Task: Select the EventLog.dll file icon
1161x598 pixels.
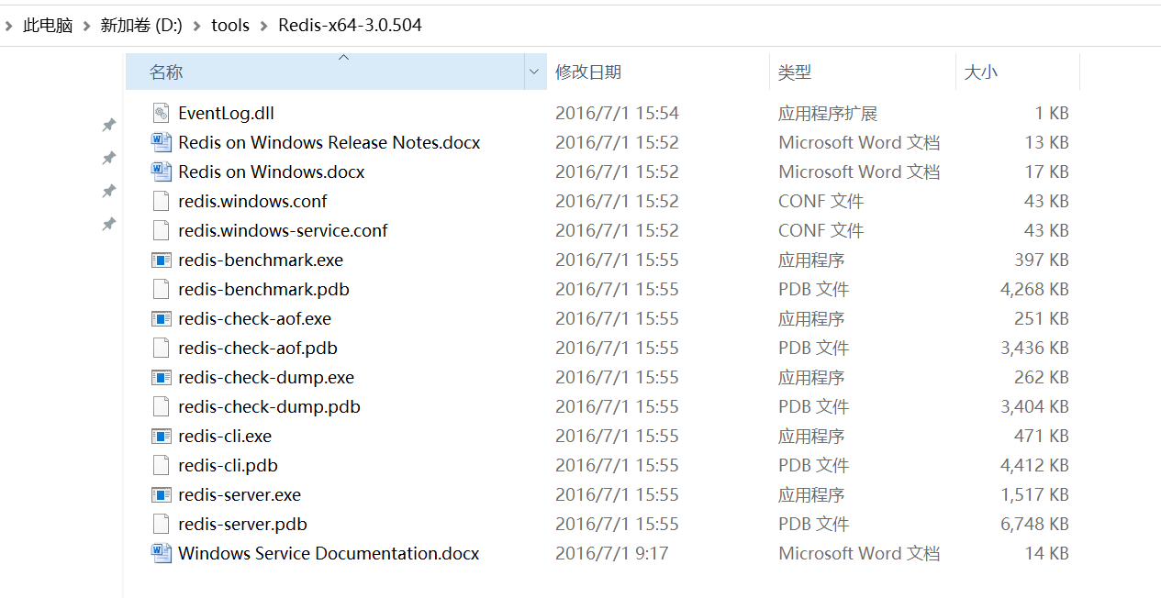Action: [x=162, y=113]
